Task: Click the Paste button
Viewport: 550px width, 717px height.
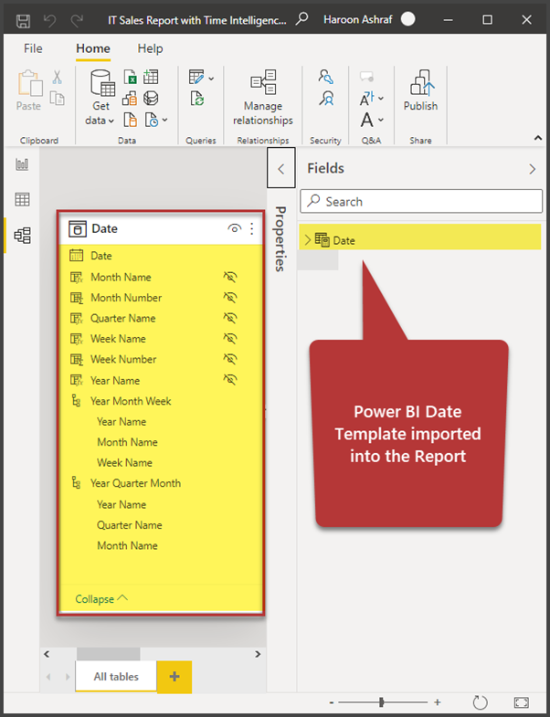Action: click(x=29, y=90)
